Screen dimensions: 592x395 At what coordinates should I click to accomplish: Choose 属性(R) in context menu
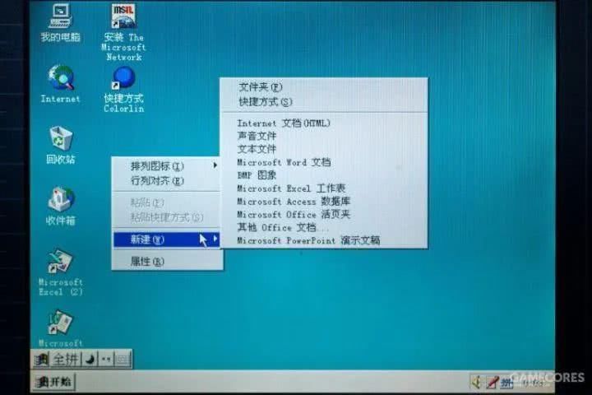tap(167, 261)
